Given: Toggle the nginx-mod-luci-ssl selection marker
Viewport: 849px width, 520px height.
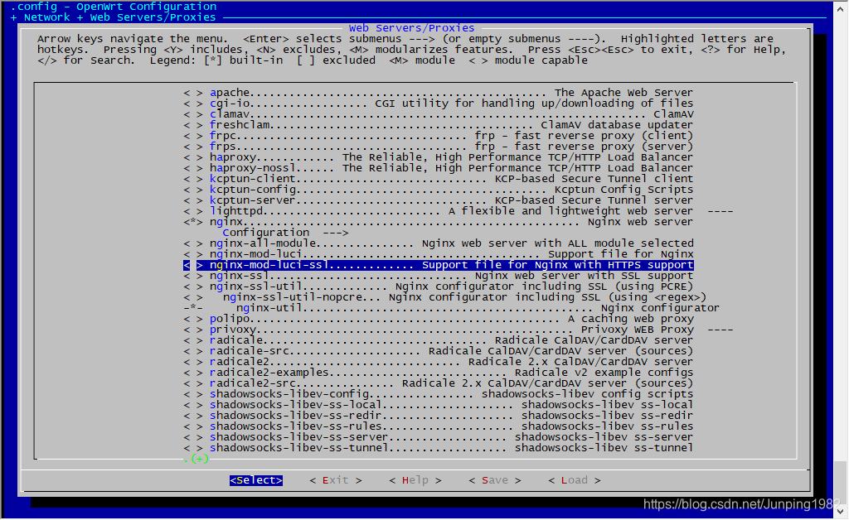Looking at the screenshot, I should (193, 265).
